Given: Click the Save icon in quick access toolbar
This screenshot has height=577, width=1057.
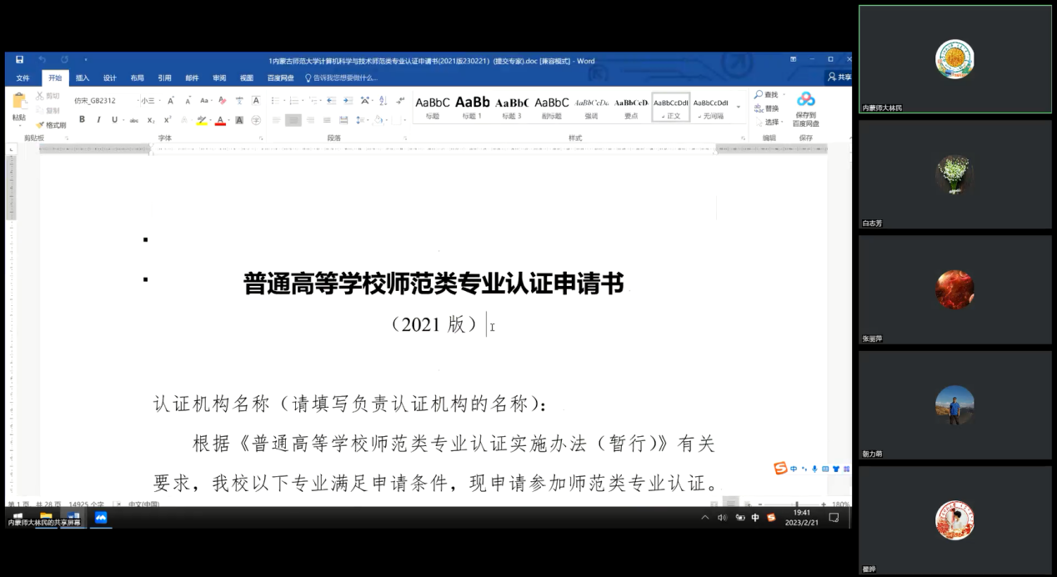Looking at the screenshot, I should [19, 60].
